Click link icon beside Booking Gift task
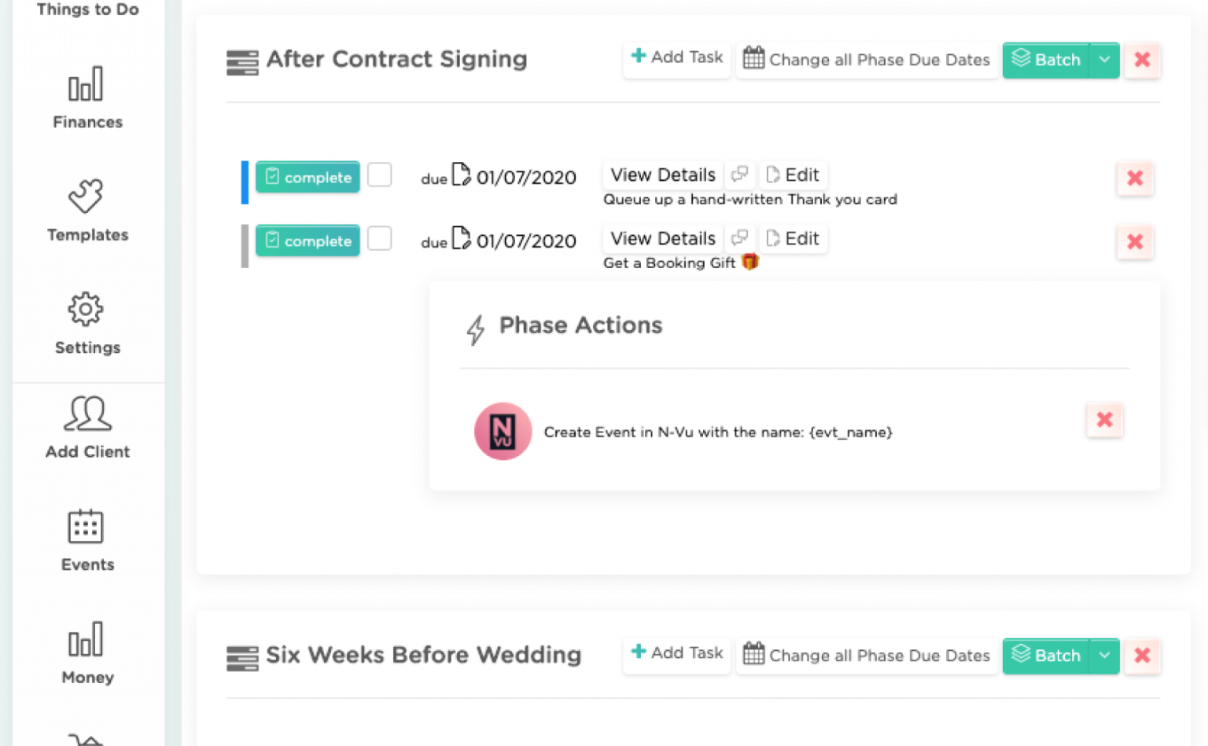 [x=739, y=238]
